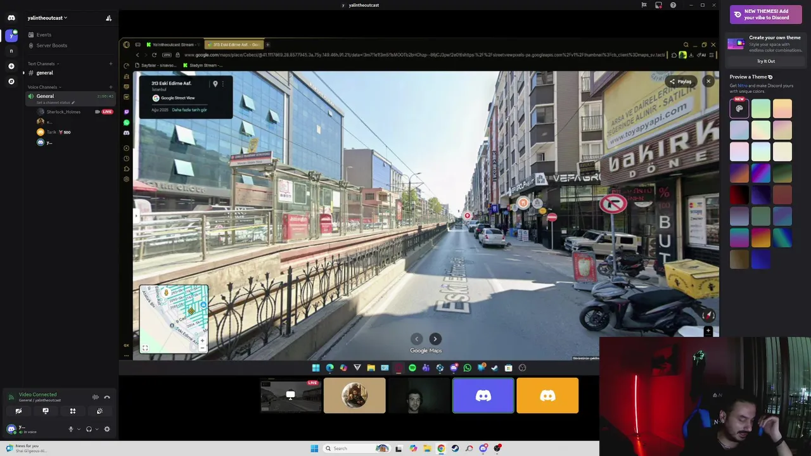The height and width of the screenshot is (456, 811).
Task: Open location pin in address card
Action: [215, 84]
